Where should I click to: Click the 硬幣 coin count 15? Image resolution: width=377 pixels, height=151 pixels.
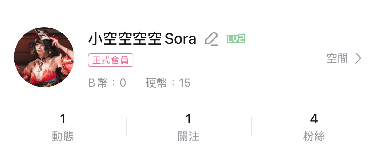pos(184,83)
